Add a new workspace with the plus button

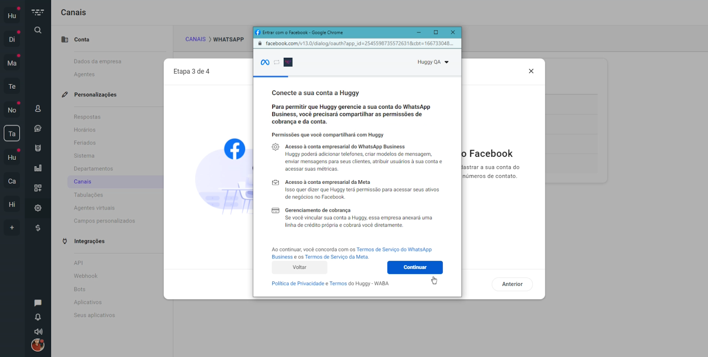[x=12, y=228]
